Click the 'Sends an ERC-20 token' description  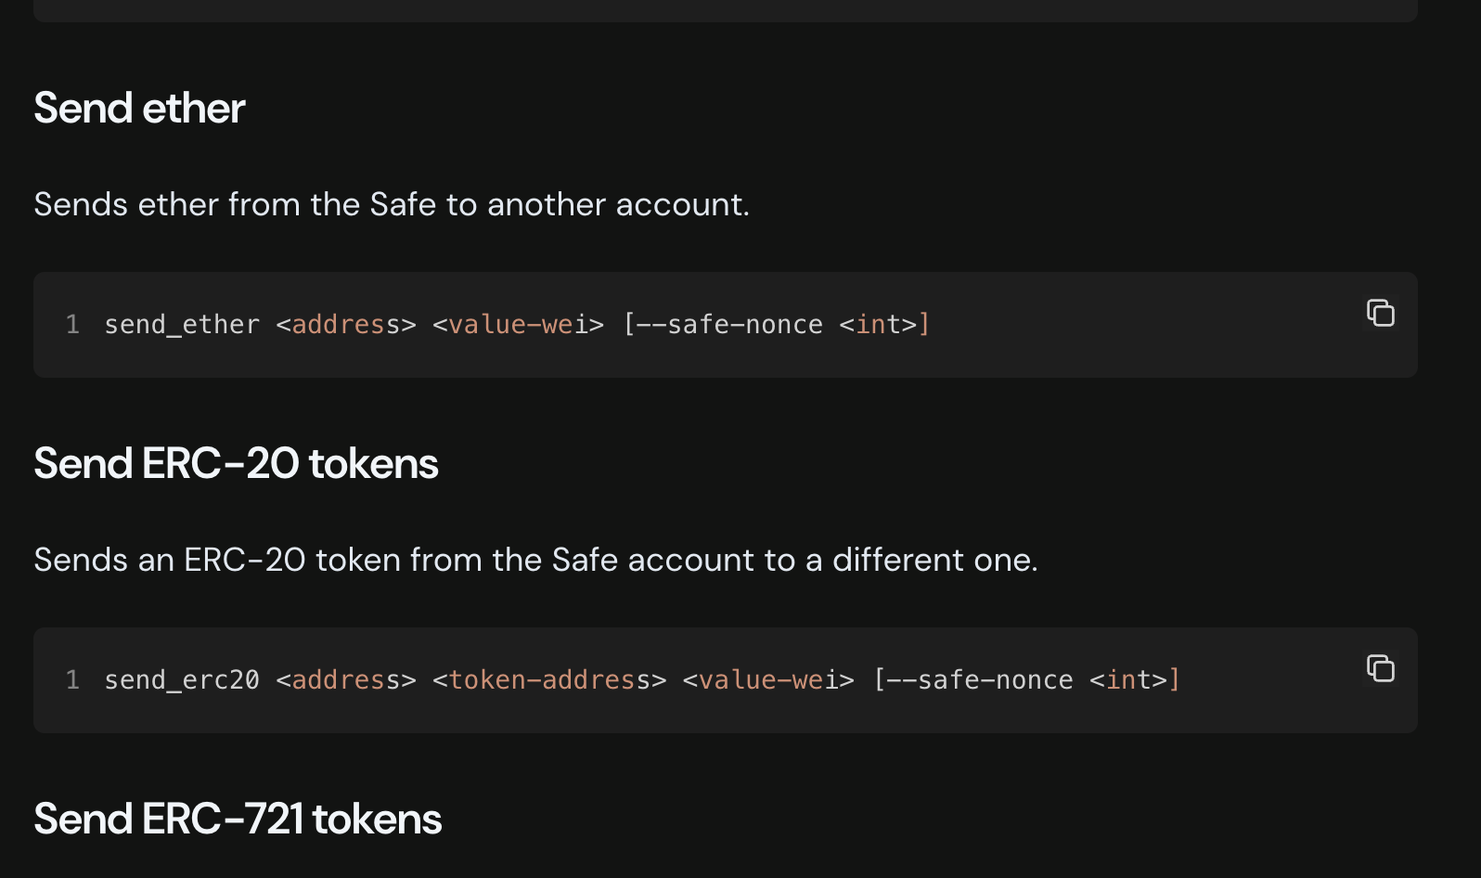point(536,560)
